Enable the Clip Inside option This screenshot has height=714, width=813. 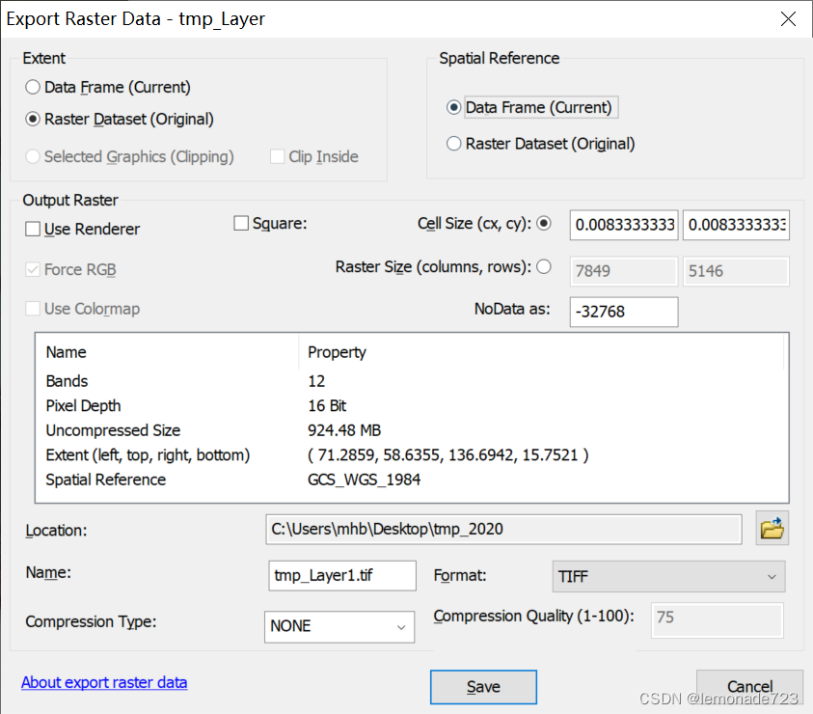pos(278,156)
